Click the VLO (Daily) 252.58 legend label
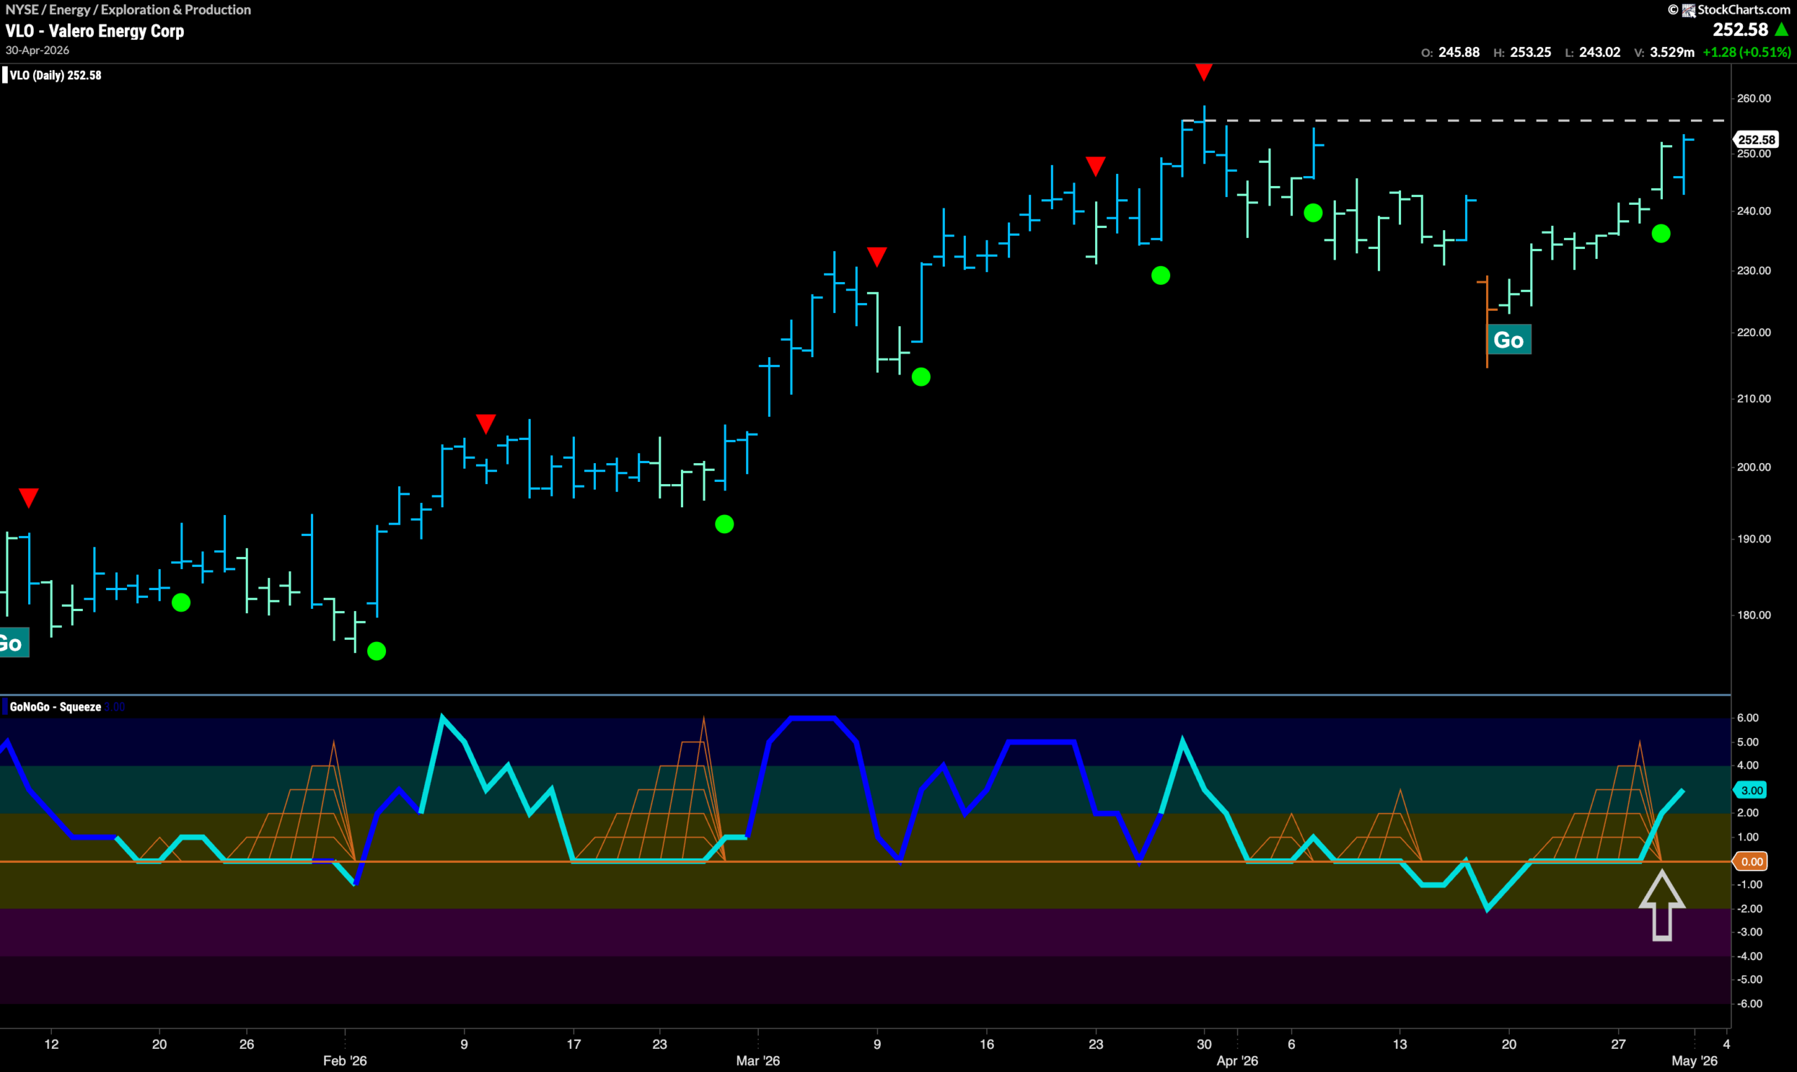Screen dimensions: 1797x1072 pyautogui.click(x=55, y=75)
